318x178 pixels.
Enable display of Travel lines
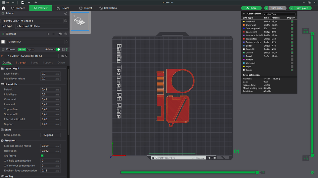tap(292, 56)
